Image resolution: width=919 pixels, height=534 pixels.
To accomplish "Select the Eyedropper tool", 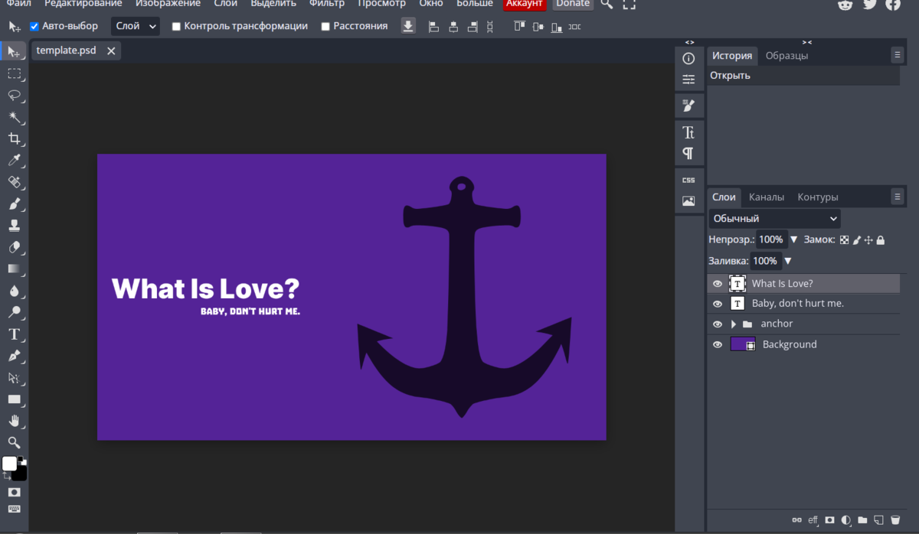I will click(x=14, y=161).
